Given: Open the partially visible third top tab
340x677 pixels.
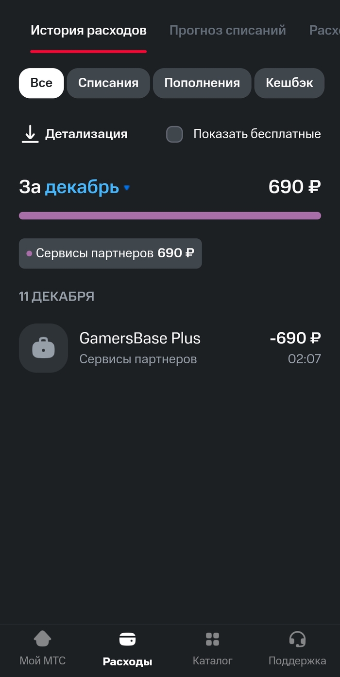Looking at the screenshot, I should point(324,31).
